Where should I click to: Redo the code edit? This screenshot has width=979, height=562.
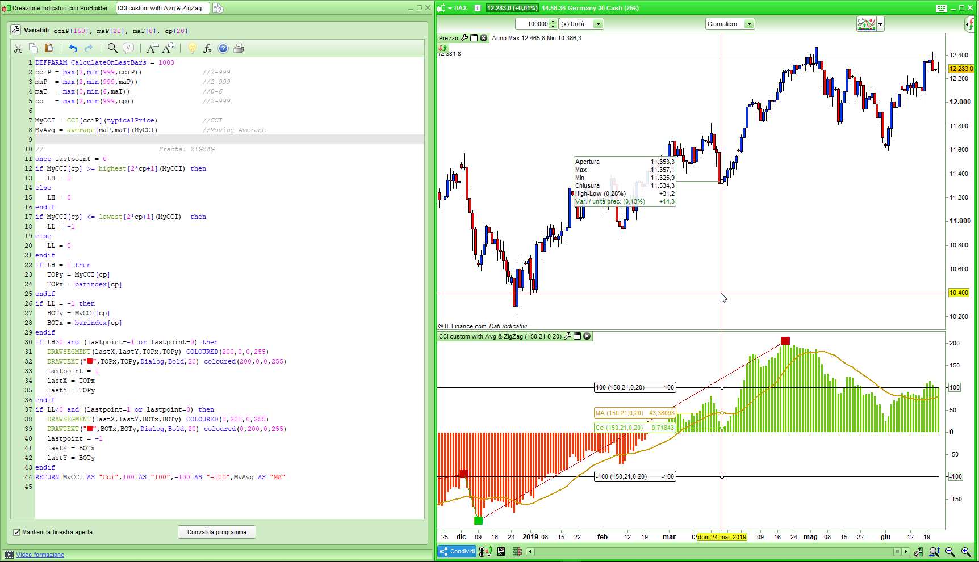pos(88,49)
